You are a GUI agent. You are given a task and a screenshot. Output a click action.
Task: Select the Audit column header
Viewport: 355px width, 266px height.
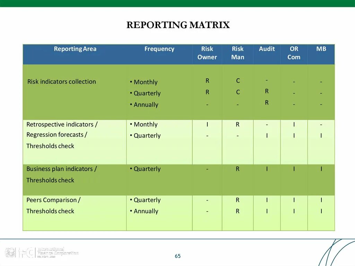click(x=267, y=49)
